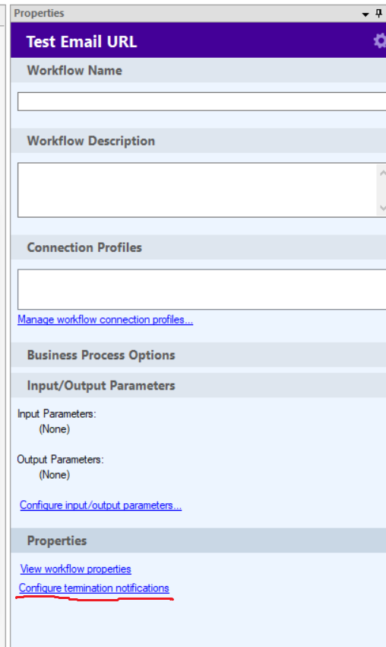386x647 pixels.
Task: Select the Connection Profiles list box
Action: pyautogui.click(x=202, y=289)
